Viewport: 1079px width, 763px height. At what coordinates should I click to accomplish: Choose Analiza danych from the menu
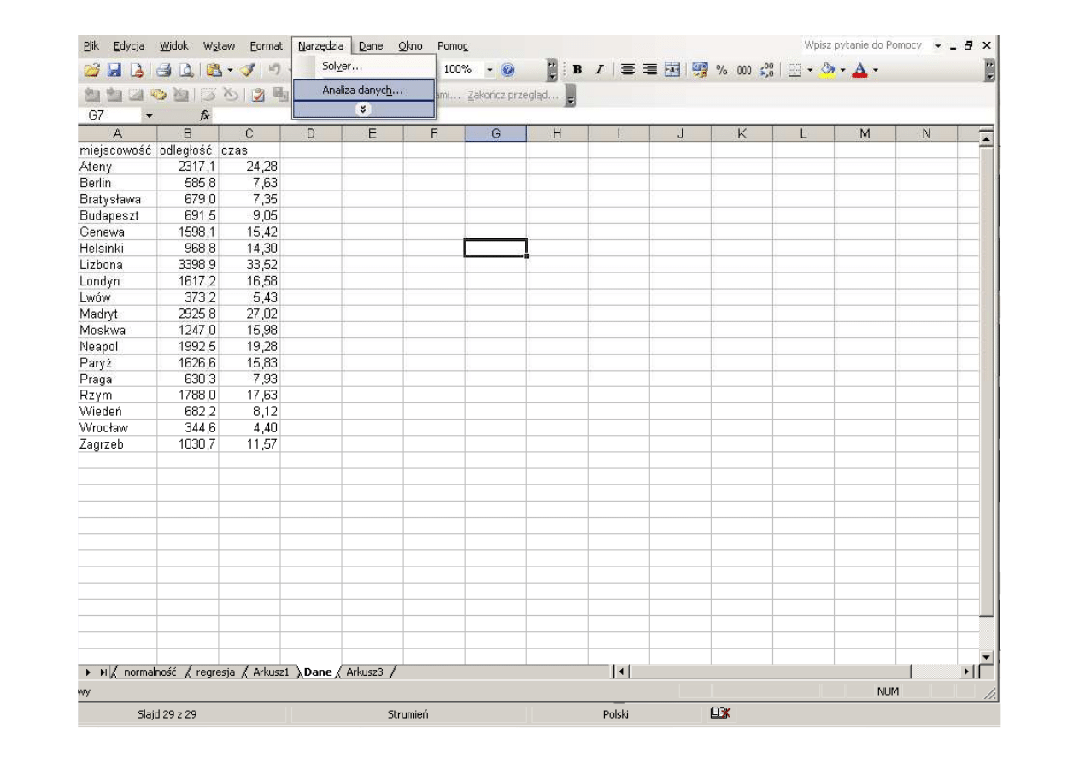(x=363, y=90)
